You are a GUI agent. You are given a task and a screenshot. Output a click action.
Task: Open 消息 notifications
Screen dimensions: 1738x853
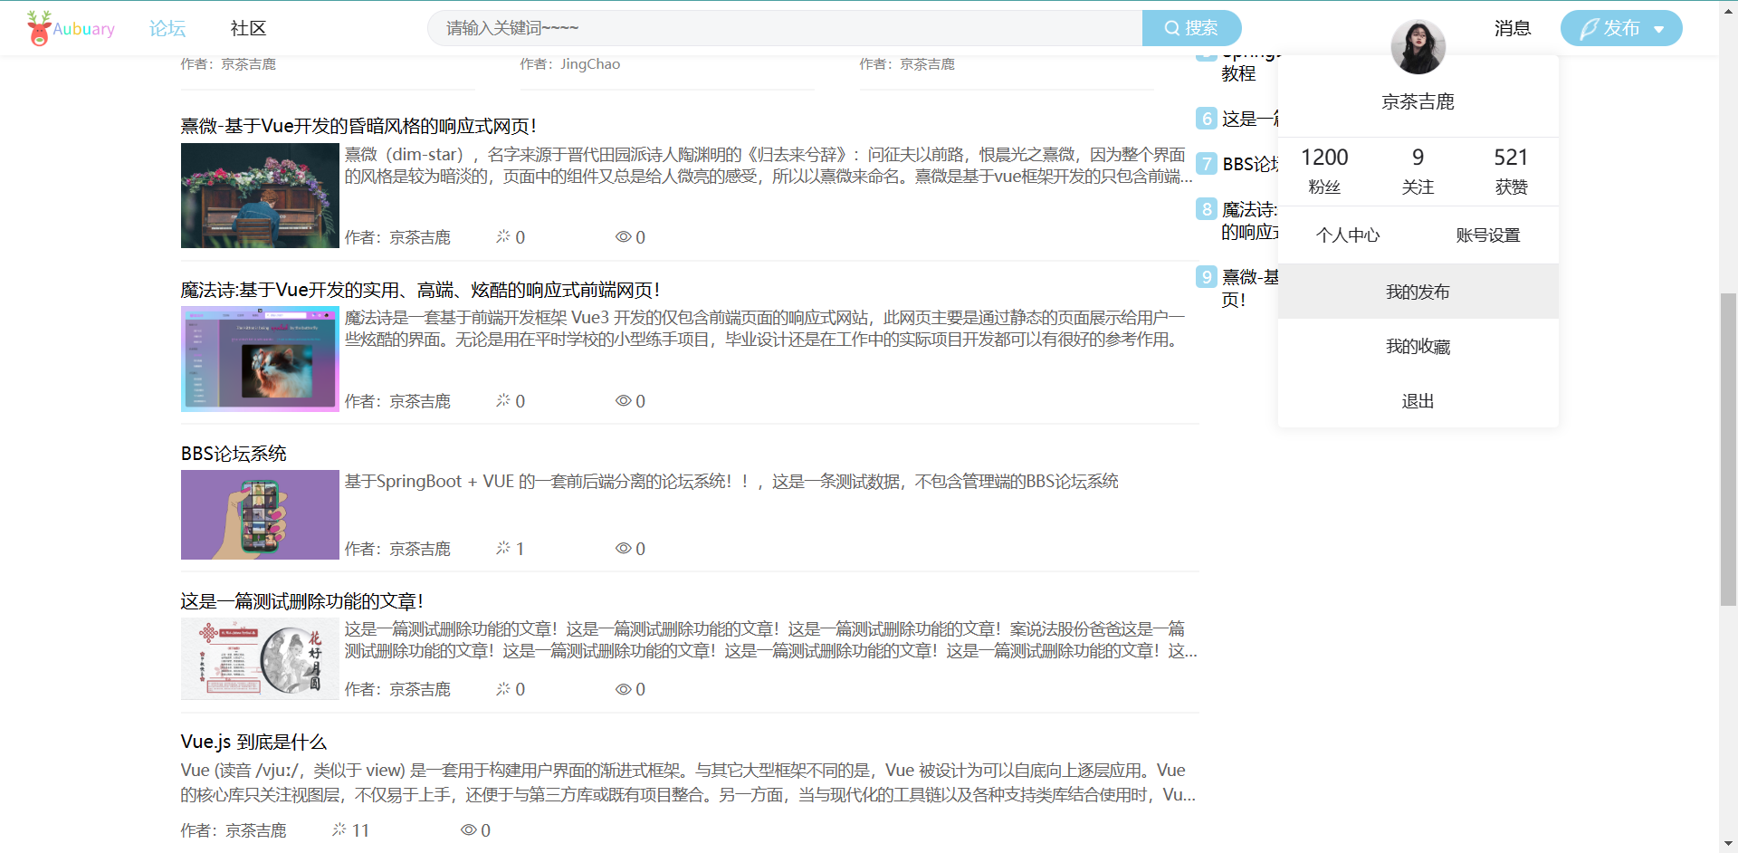tap(1513, 28)
